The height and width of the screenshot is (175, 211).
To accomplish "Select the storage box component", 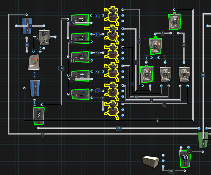I will point(150,161).
